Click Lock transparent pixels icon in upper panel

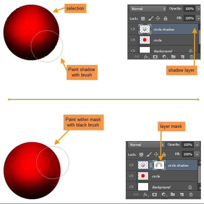143,18
